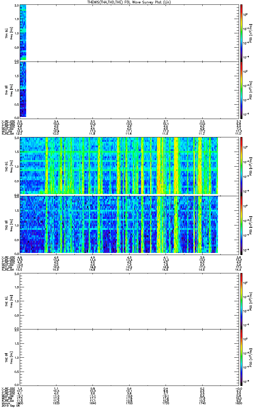Click the THE B-perpendicular freq [Hz] axis label

coord(11,301)
